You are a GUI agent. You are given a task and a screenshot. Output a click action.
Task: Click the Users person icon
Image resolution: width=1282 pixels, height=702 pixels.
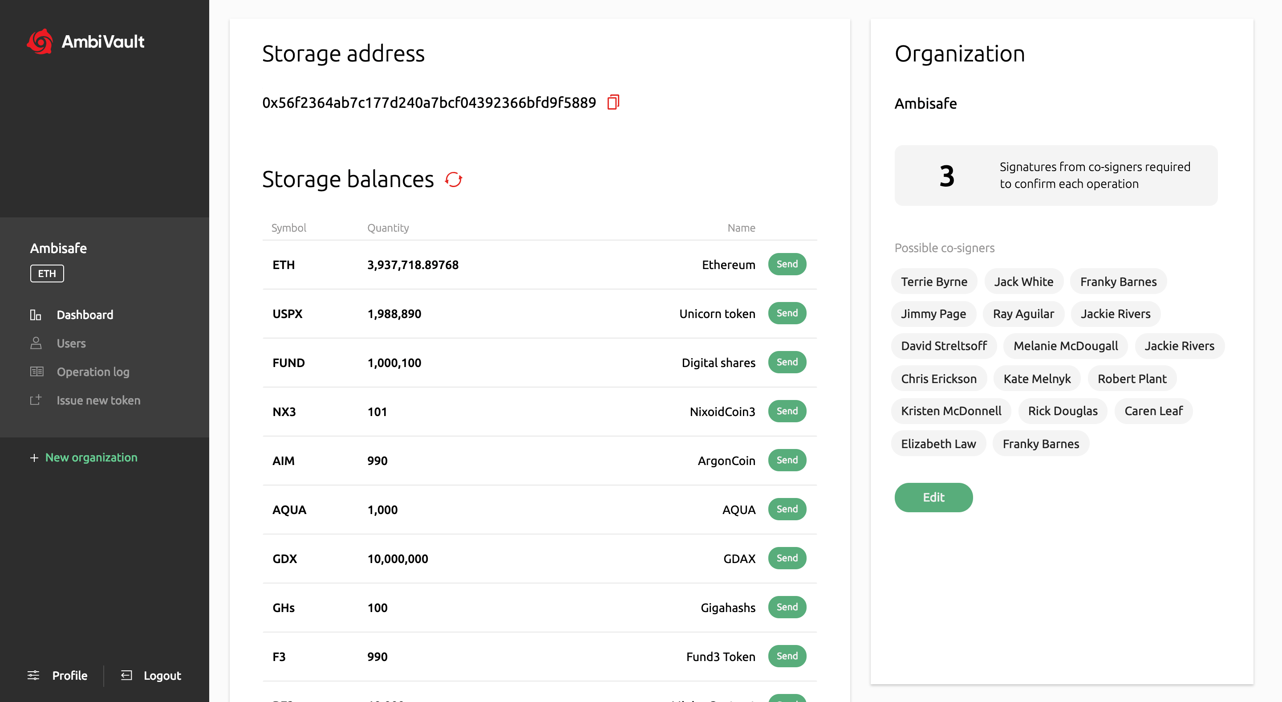36,343
